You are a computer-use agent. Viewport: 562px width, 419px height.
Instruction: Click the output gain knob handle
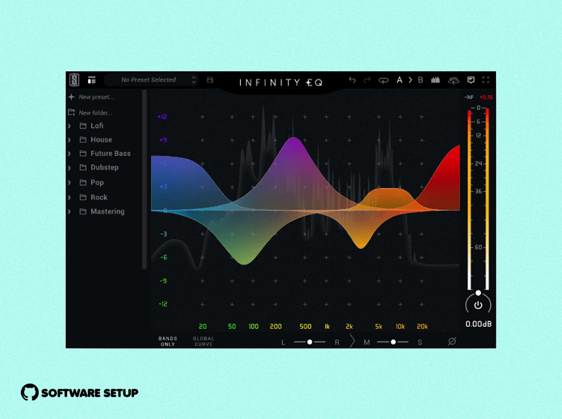click(x=478, y=293)
